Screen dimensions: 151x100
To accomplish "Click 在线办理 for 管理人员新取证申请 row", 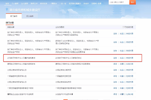I will (130, 42).
